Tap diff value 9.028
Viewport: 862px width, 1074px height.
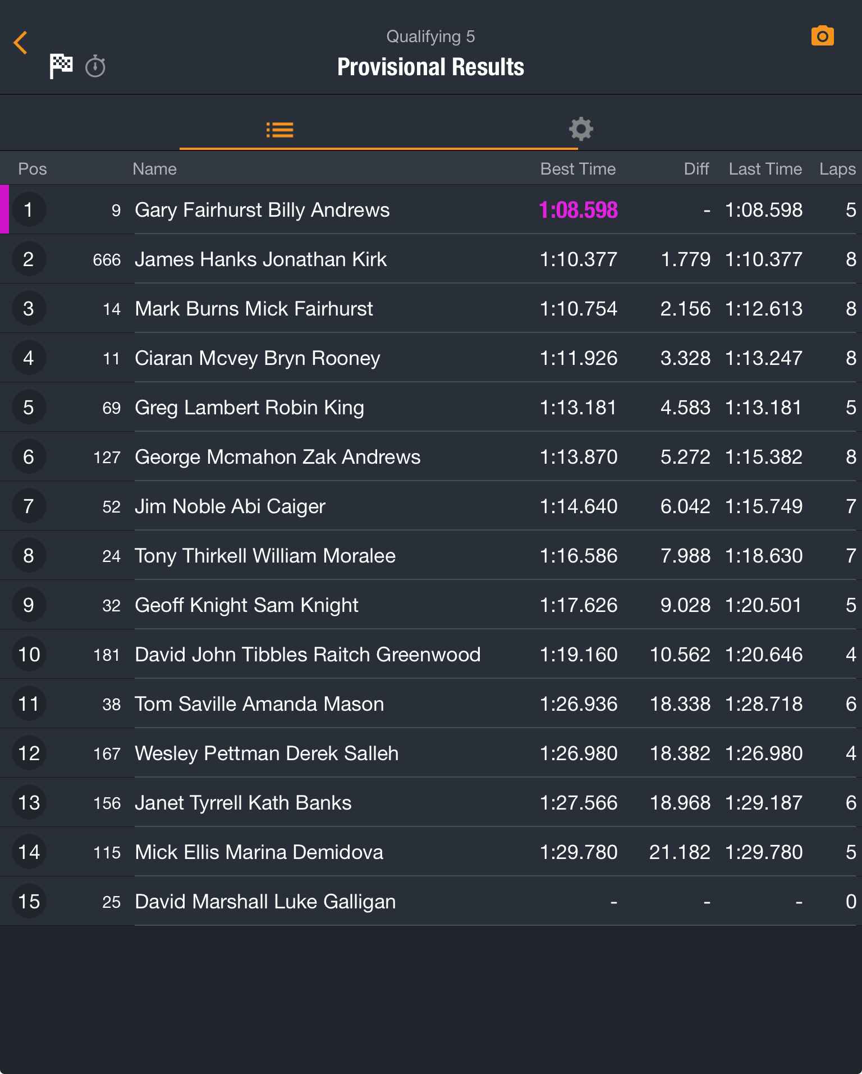(x=685, y=605)
